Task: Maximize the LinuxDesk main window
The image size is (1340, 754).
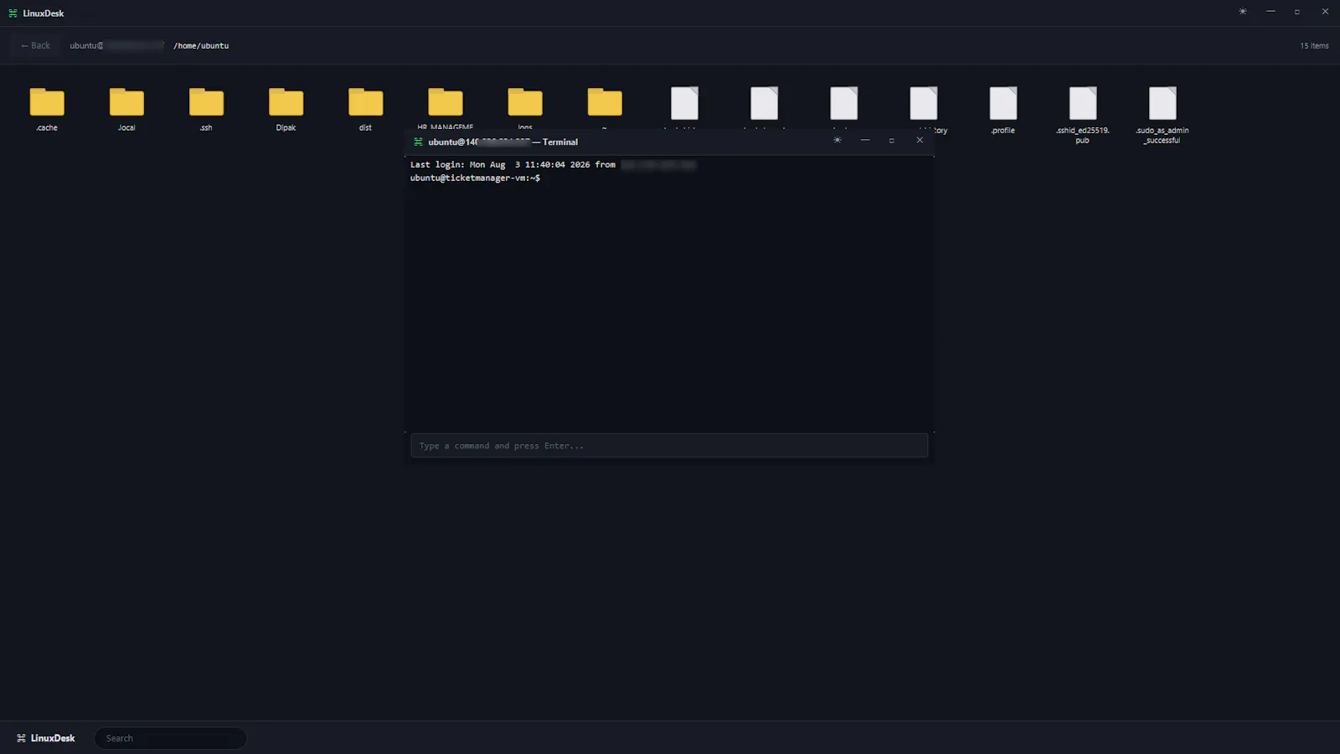Action: 1297,12
